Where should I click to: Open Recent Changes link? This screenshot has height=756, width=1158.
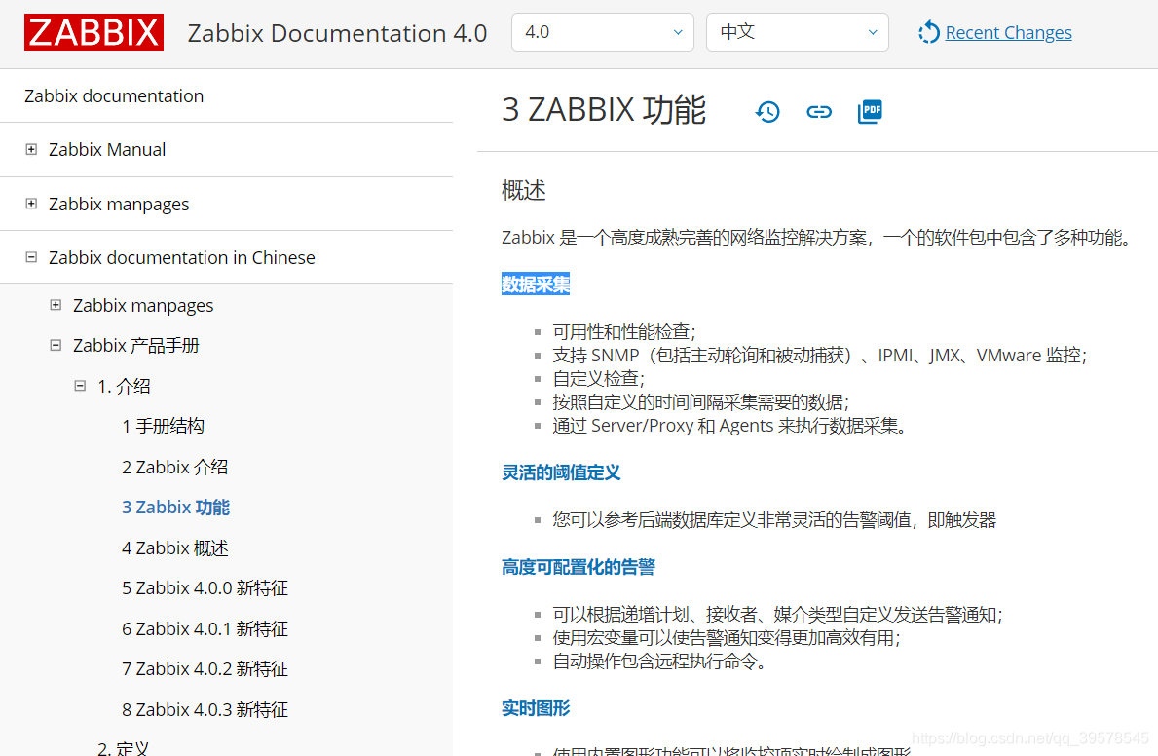pos(1008,32)
